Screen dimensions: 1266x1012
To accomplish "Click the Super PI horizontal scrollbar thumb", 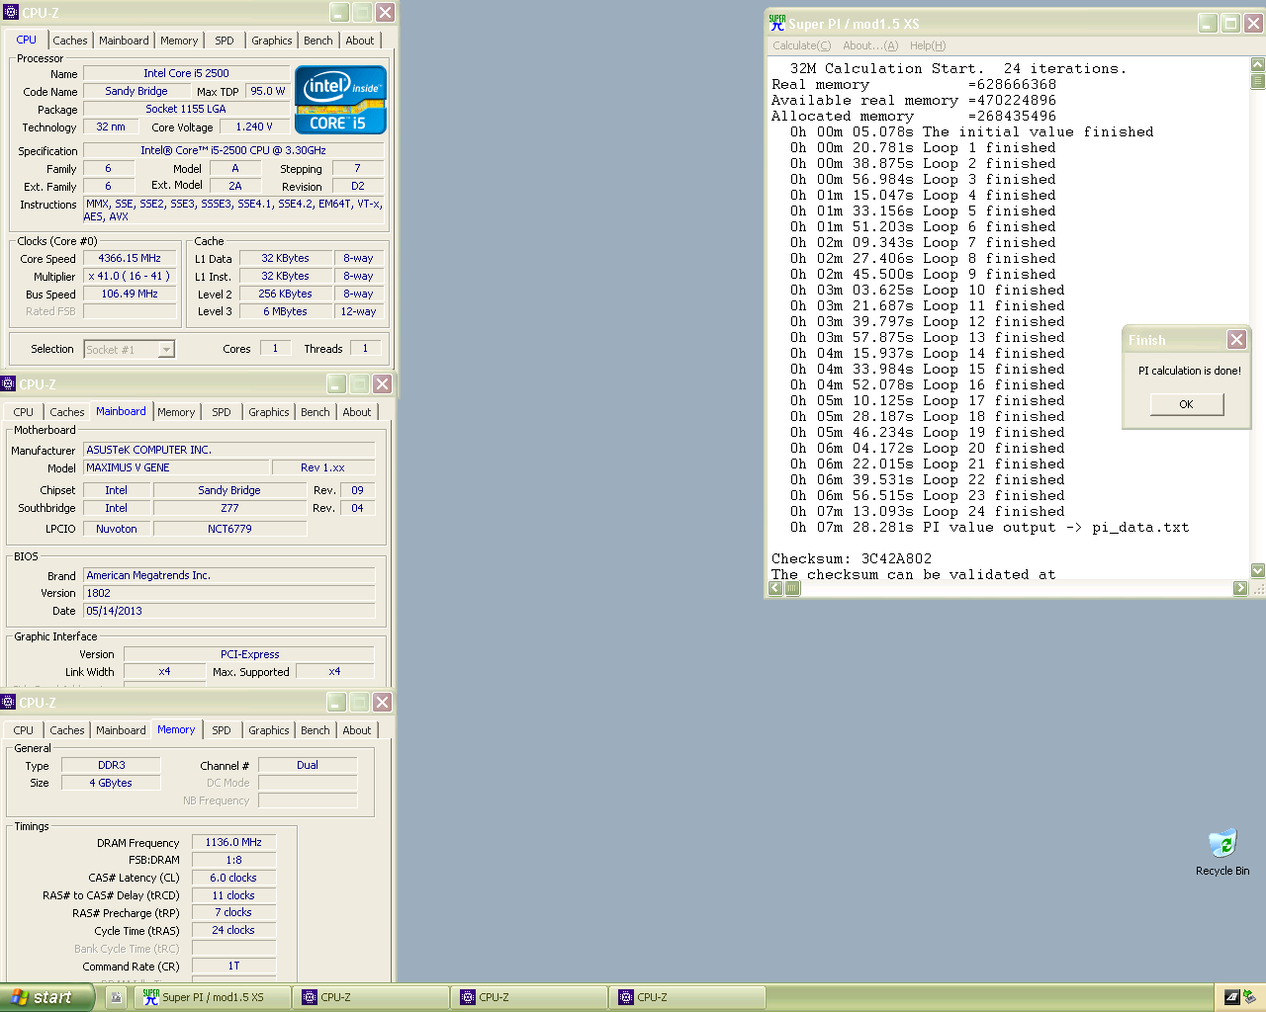I will (792, 588).
